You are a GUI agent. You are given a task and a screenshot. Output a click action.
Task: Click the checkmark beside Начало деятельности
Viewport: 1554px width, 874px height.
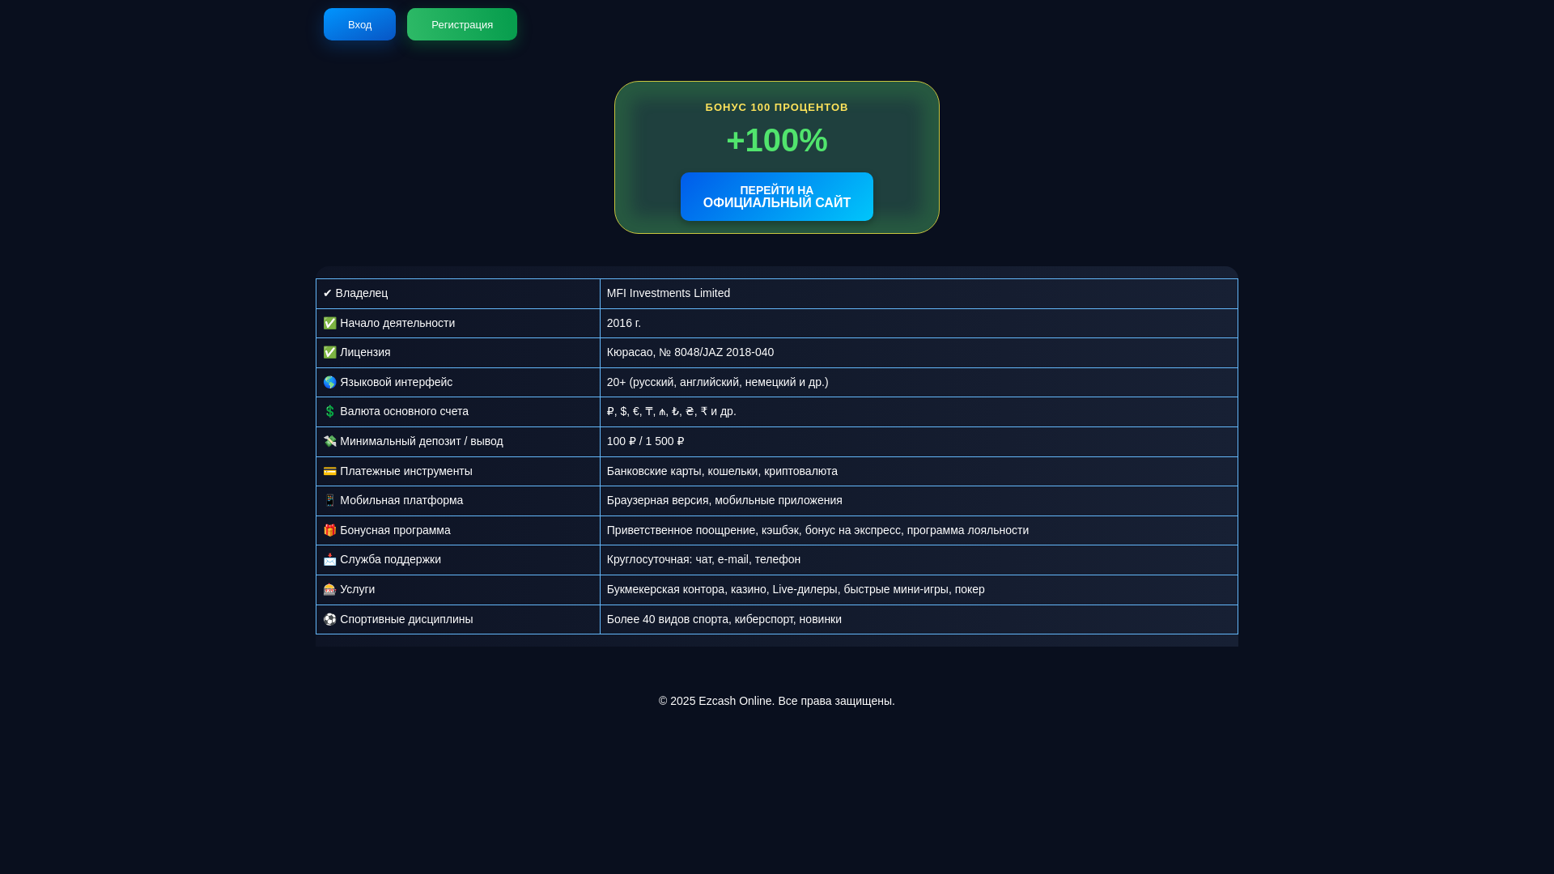point(329,323)
